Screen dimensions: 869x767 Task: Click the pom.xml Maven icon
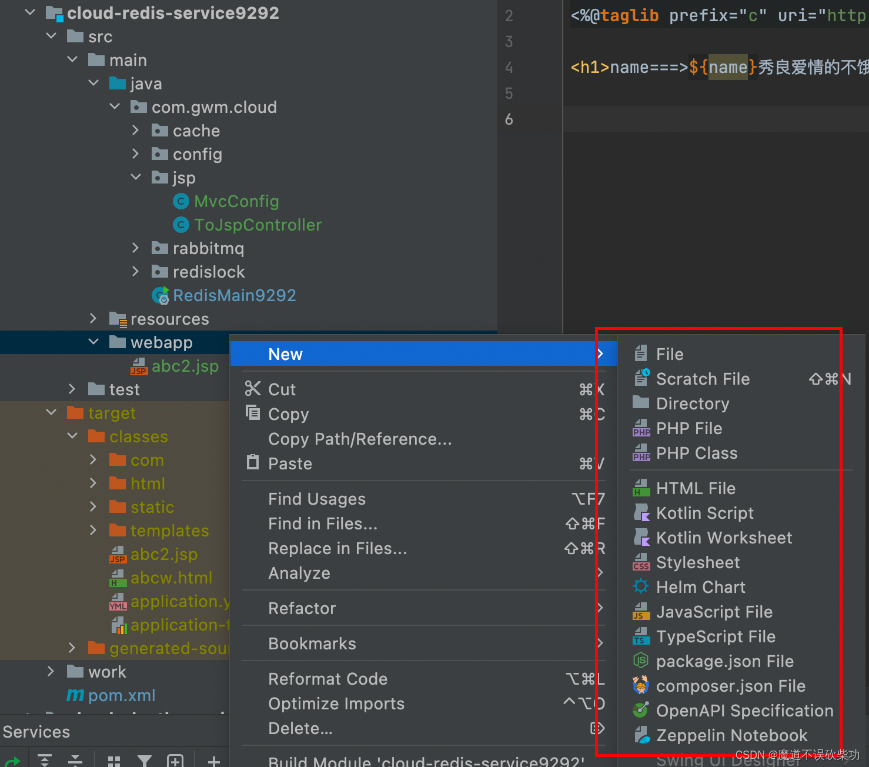pos(75,695)
